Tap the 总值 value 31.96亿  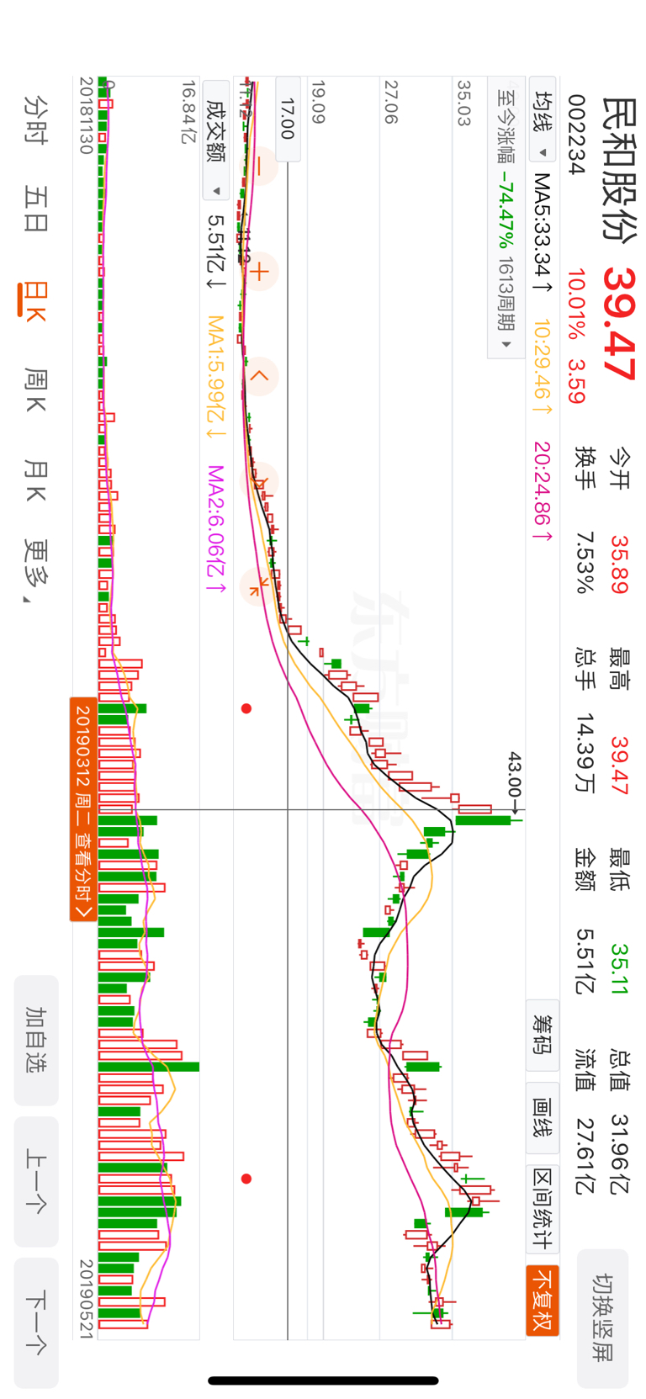pyautogui.click(x=619, y=1154)
